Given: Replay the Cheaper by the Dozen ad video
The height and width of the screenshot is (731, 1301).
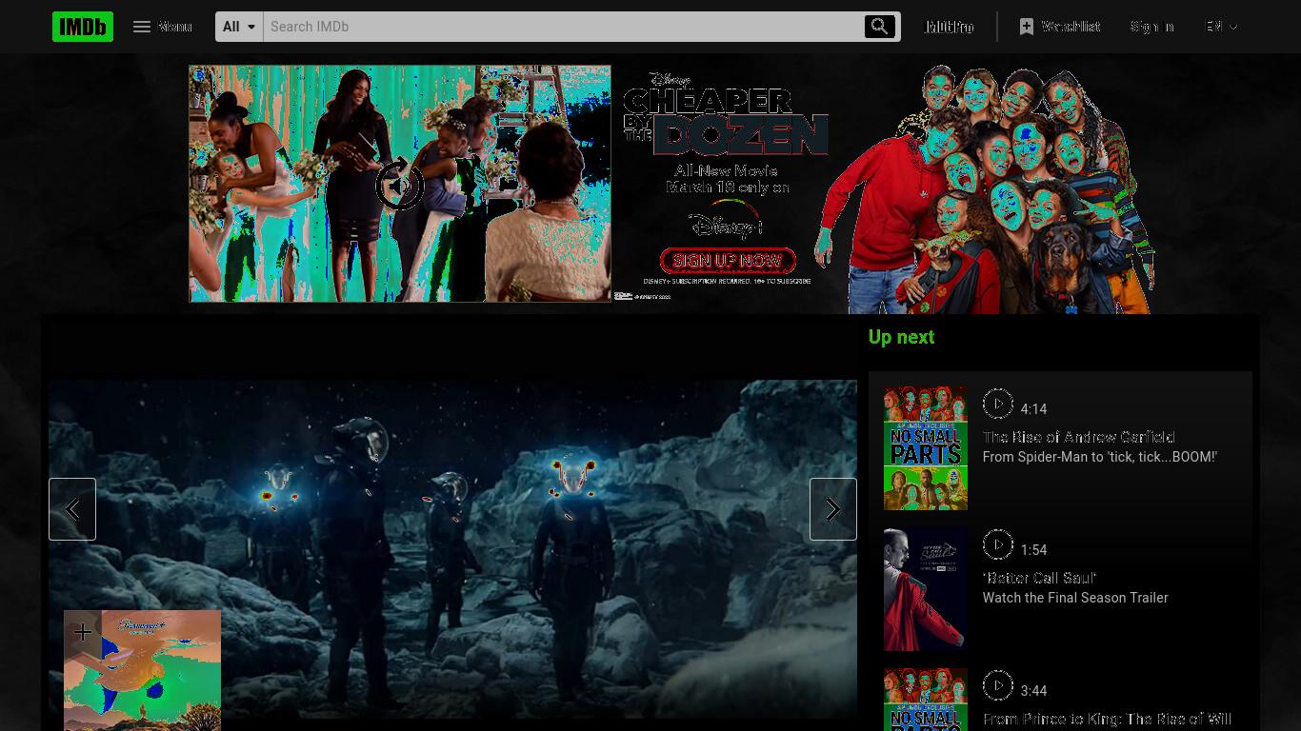Looking at the screenshot, I should point(400,185).
